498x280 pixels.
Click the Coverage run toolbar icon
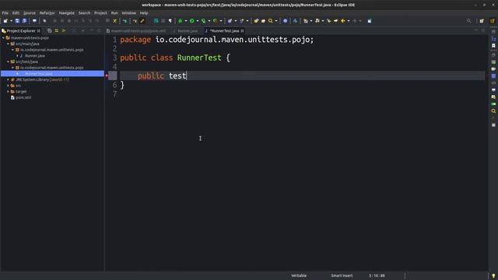coord(203,21)
